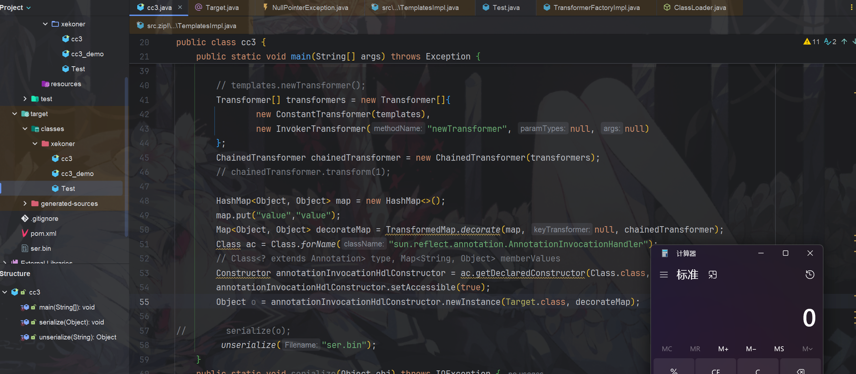
Task: Expand the test folder in Project tree
Action: tap(25, 99)
